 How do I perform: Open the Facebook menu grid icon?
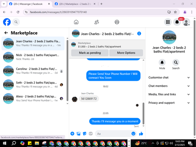(168, 22)
